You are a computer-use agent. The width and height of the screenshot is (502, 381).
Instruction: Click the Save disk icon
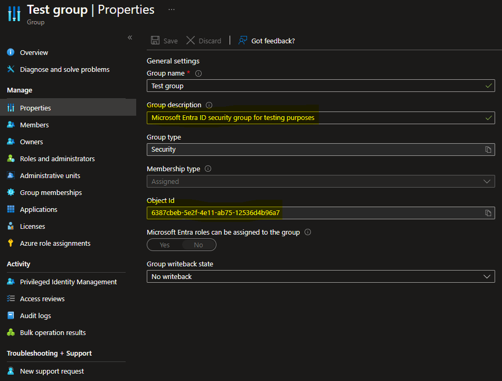point(155,41)
